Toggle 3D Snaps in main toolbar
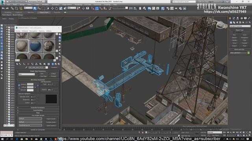The width and height of the screenshot is (252, 141). (93, 8)
